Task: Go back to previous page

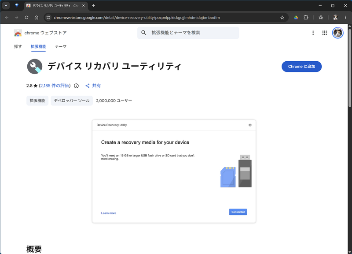Action: 7,17
